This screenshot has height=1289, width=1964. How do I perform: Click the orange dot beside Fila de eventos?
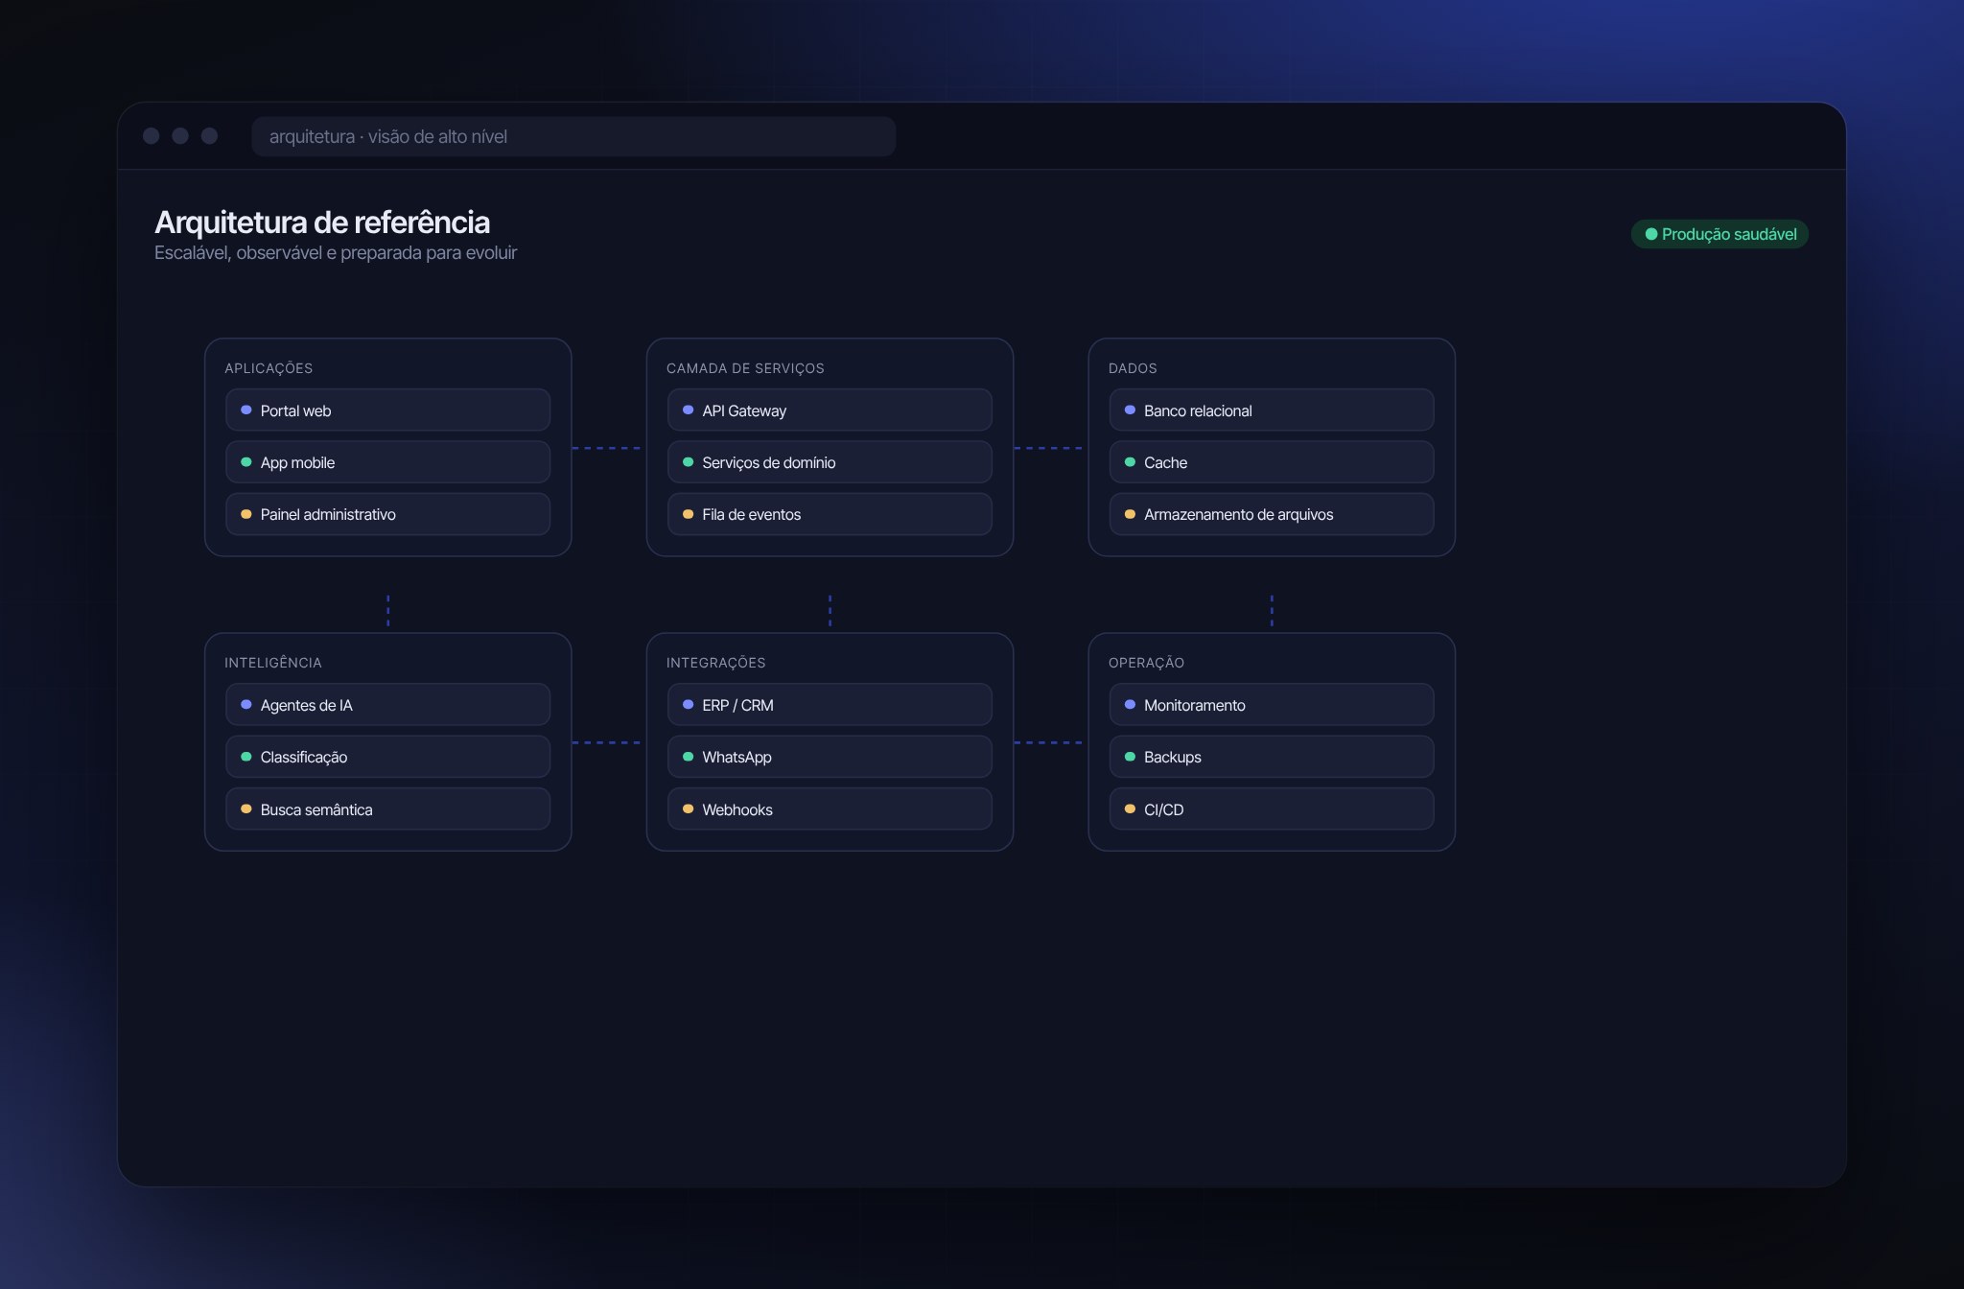[688, 514]
